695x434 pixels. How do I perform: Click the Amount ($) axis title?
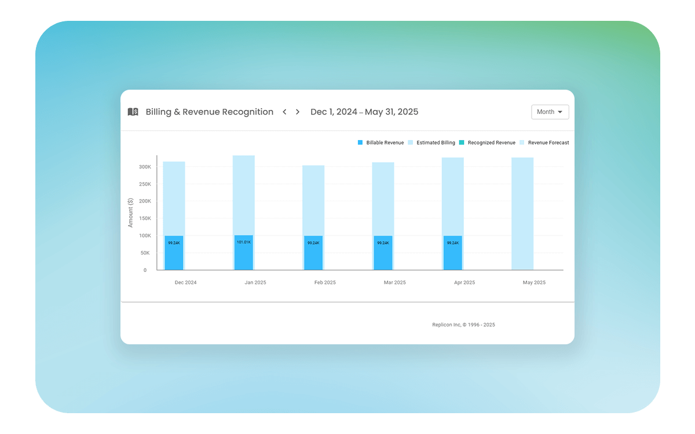coord(131,212)
